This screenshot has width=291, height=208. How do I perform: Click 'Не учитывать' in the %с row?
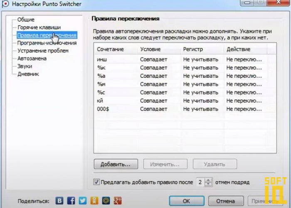(201, 92)
